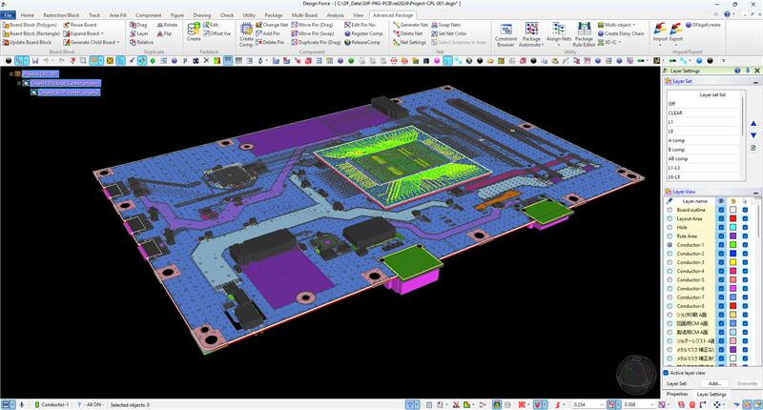Collapse the Project-CPL-001 tree node

pos(11,73)
